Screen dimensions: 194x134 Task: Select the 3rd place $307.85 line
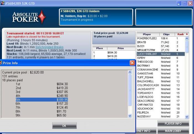[x=42, y=92]
